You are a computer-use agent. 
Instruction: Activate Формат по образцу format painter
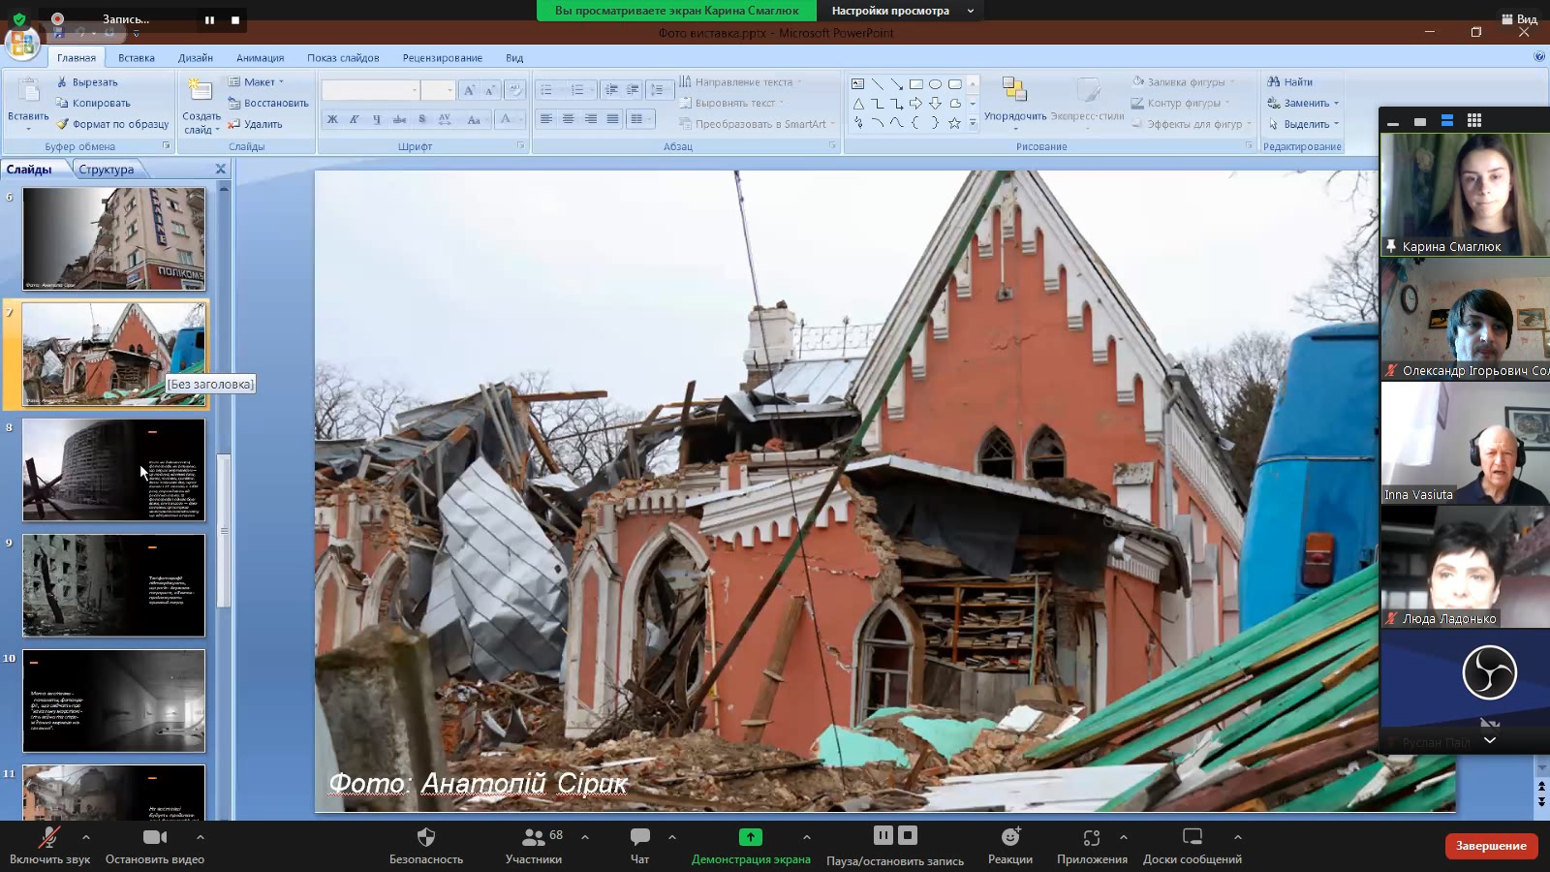[112, 124]
